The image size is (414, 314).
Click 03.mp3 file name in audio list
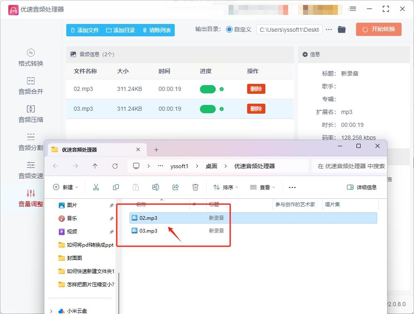(83, 109)
